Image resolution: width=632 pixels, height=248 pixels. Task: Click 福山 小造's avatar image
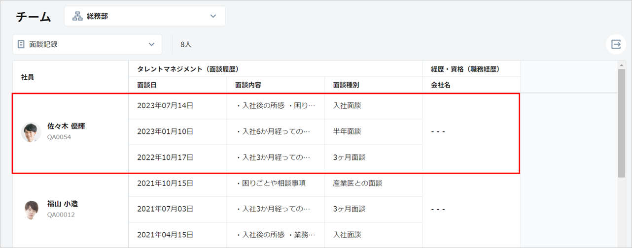pos(31,210)
